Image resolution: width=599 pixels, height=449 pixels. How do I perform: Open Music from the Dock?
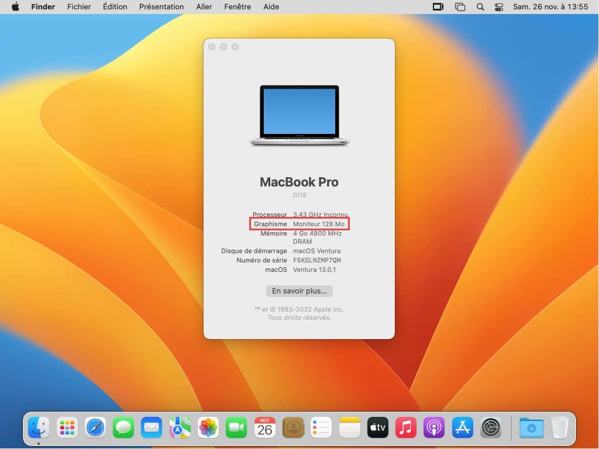406,427
